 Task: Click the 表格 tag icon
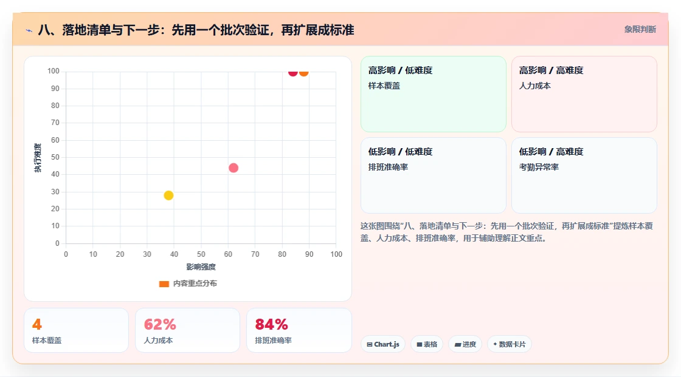[x=420, y=344]
